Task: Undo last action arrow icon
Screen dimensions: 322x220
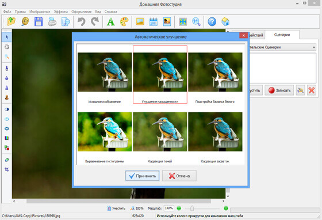Action: pos(81,21)
